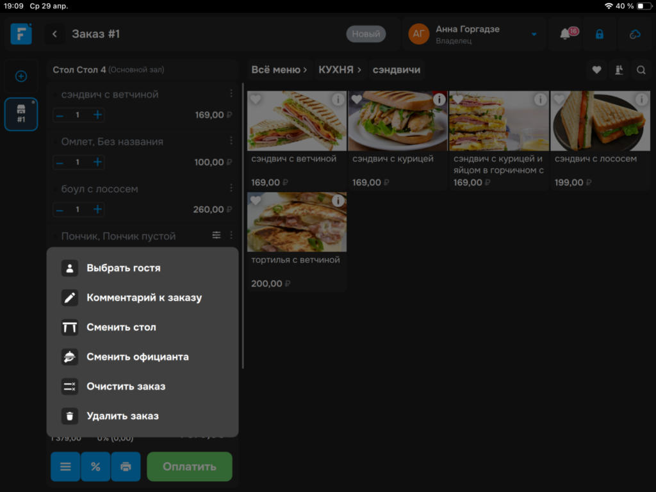Open modifiers sliders icon on Пончик line
The image size is (656, 492).
point(217,236)
